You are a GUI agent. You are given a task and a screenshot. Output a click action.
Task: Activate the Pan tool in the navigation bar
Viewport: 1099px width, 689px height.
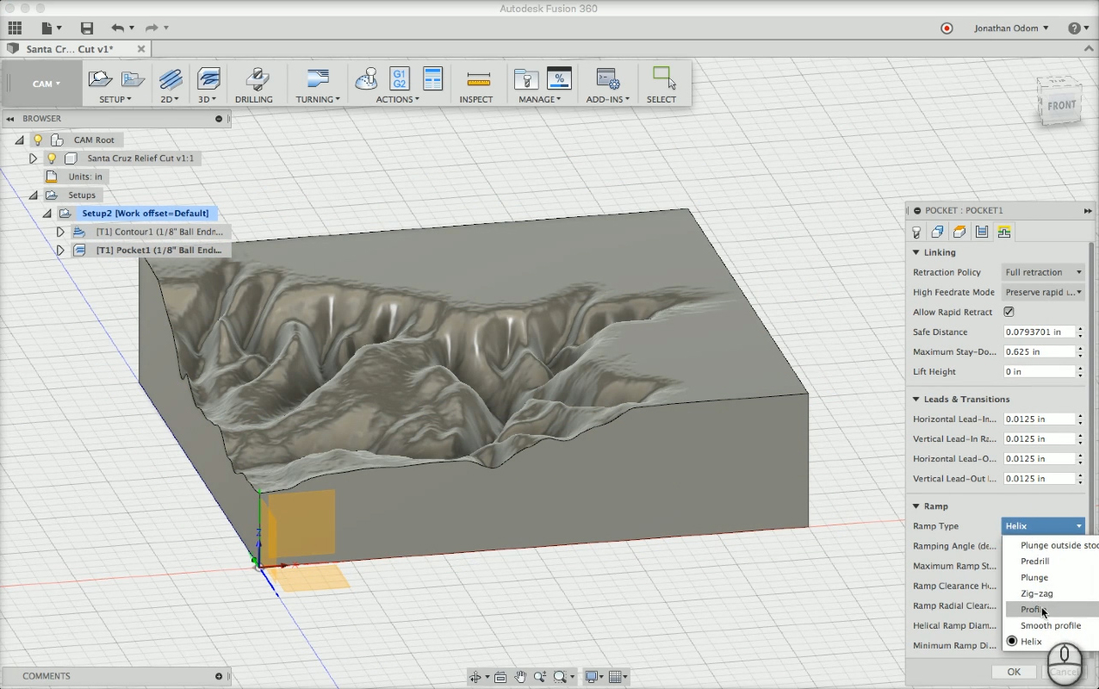pyautogui.click(x=520, y=677)
